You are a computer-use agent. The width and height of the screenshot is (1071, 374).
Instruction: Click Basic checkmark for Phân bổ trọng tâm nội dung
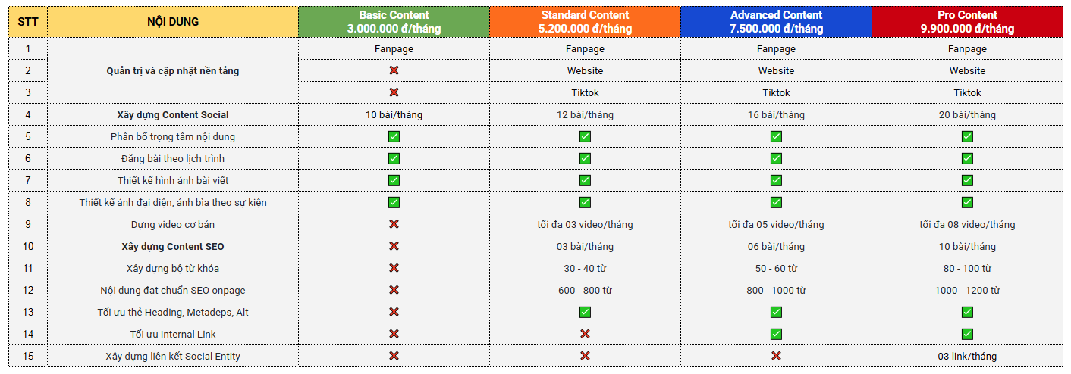[394, 136]
